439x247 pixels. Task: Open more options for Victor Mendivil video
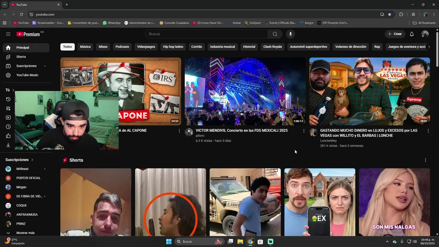[x=304, y=131]
